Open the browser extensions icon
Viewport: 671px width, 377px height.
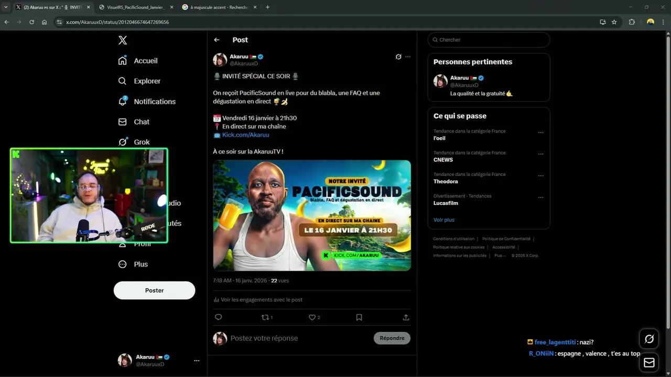point(632,22)
